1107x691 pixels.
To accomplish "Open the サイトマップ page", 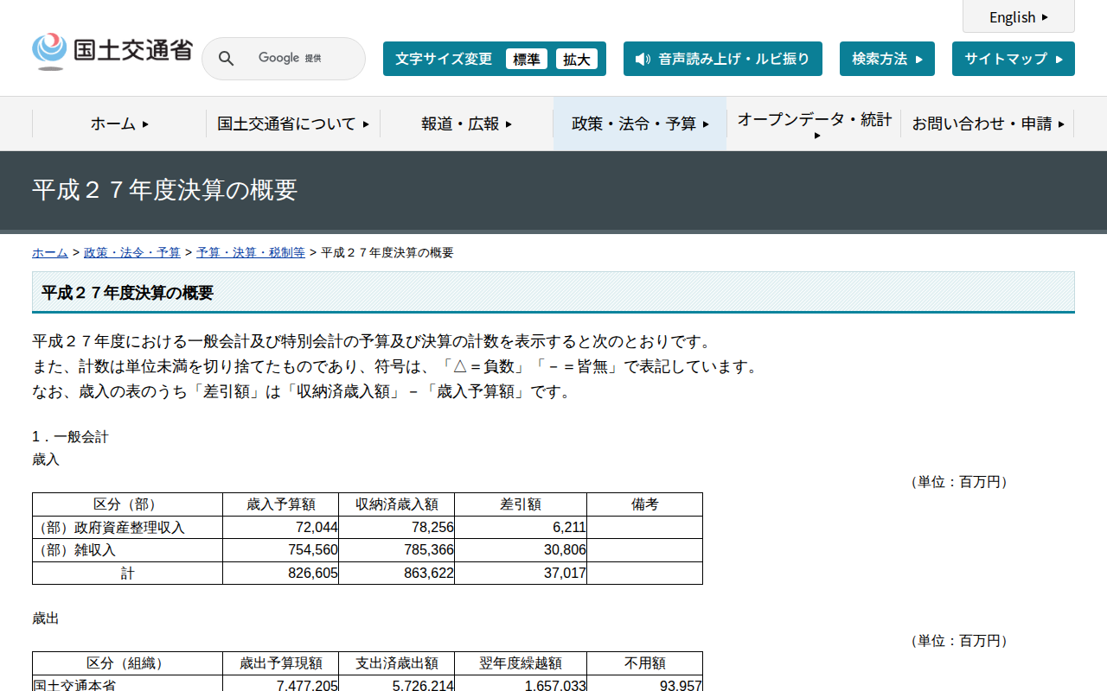I will pos(1013,59).
